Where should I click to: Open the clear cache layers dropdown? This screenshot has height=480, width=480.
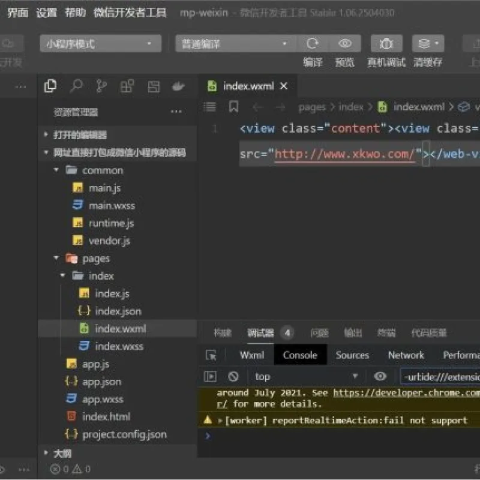pyautogui.click(x=428, y=43)
